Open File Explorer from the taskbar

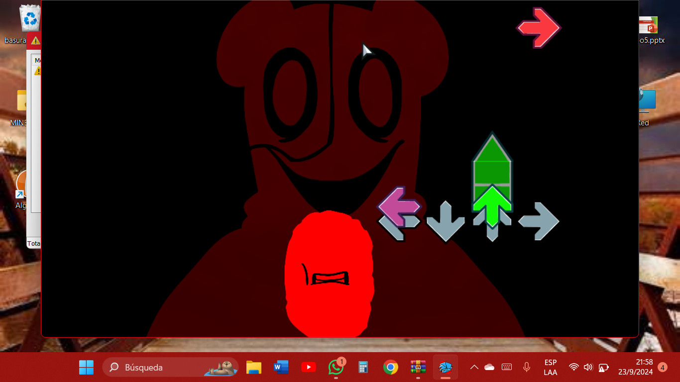pos(254,368)
